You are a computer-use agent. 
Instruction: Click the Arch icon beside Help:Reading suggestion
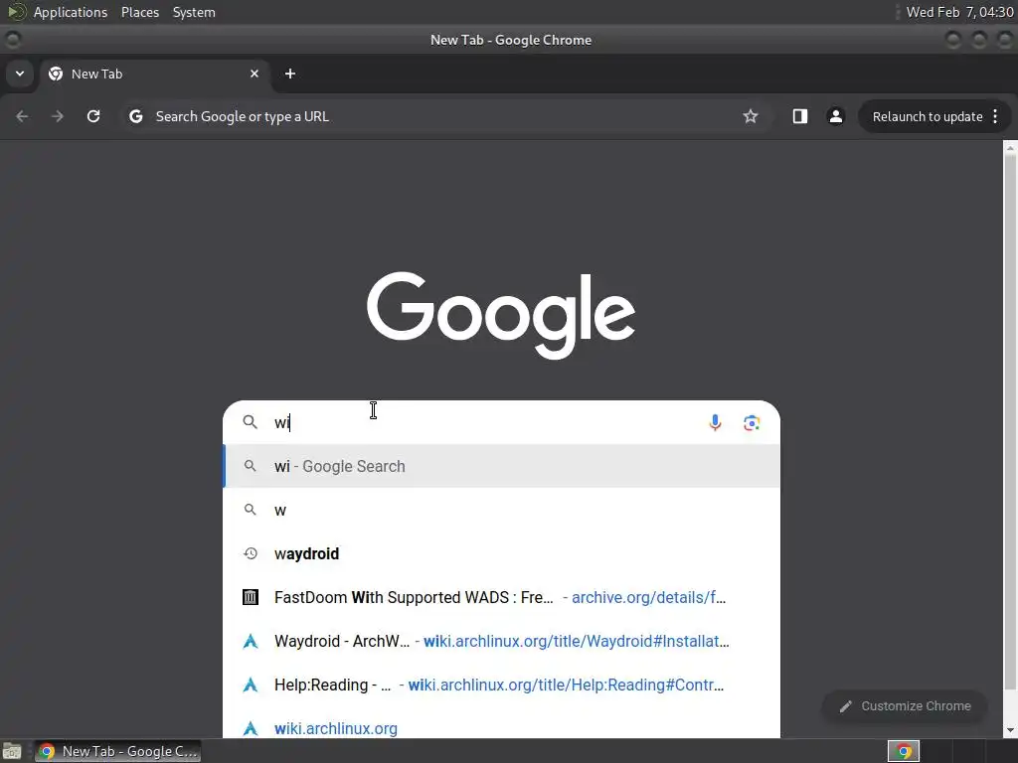pos(250,685)
